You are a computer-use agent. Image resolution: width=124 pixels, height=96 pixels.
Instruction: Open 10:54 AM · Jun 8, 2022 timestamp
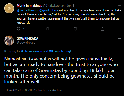coord(20,90)
